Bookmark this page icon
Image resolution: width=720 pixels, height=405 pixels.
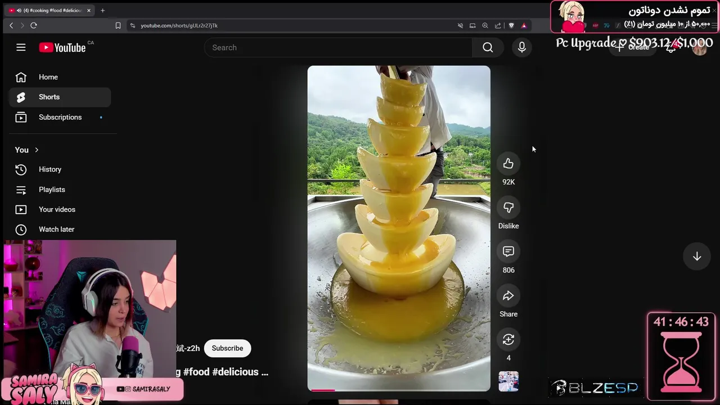tap(118, 25)
